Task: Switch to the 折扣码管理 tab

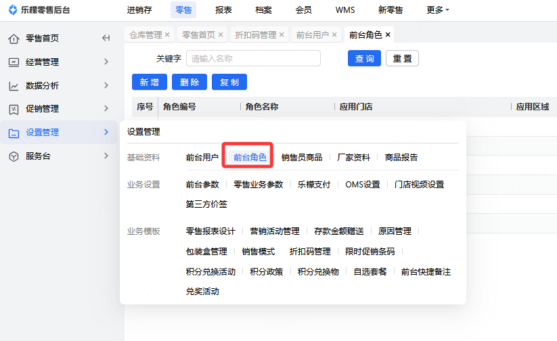Action: coord(256,35)
